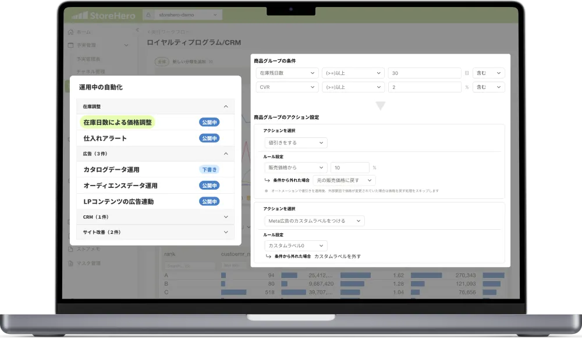
Task: Open the カスタムラベル0 rule dropdown
Action: pos(295,246)
